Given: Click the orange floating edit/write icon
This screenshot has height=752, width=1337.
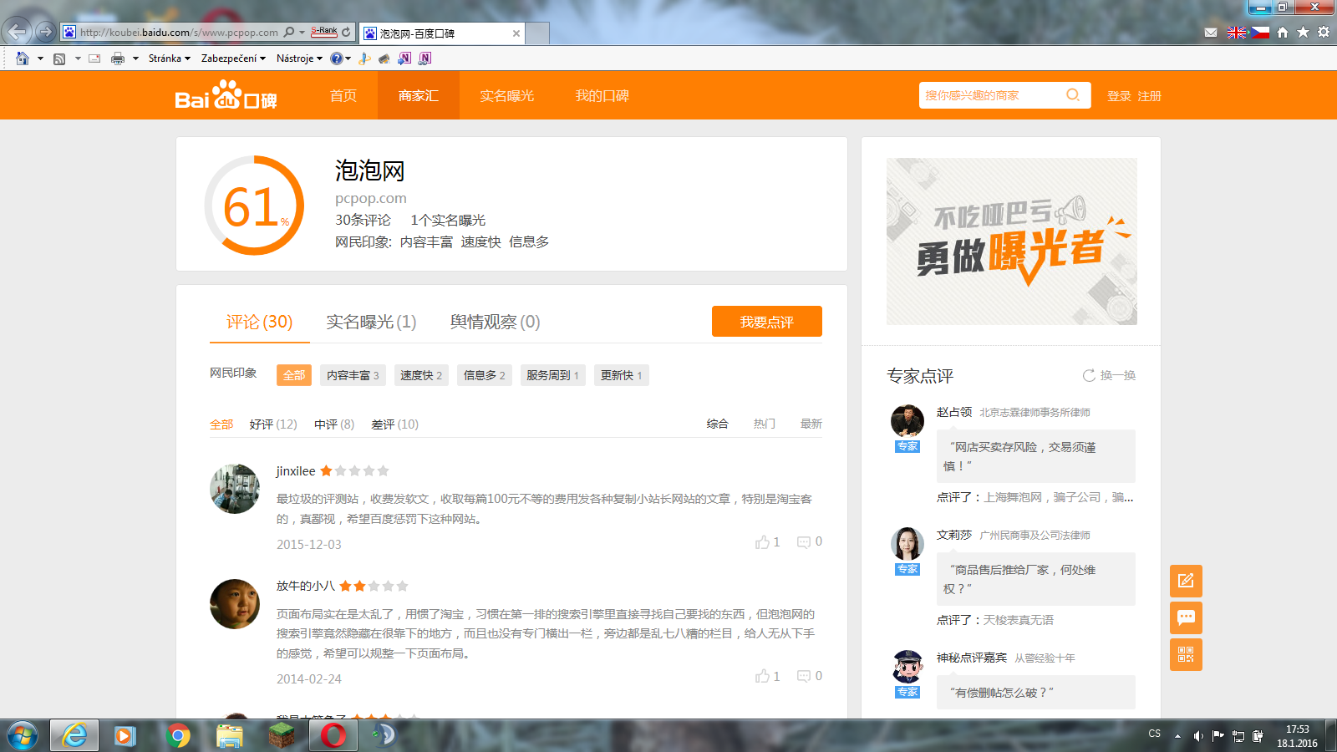Looking at the screenshot, I should [x=1186, y=581].
